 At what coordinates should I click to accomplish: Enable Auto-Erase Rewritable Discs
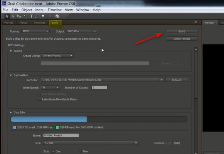pos(40,99)
